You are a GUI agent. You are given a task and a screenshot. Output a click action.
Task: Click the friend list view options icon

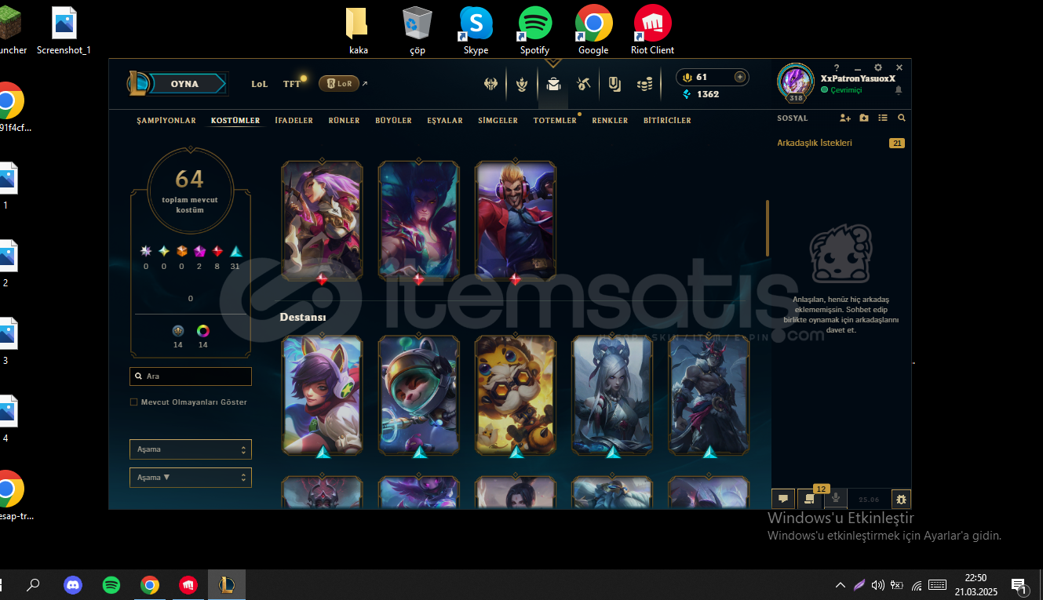click(883, 118)
